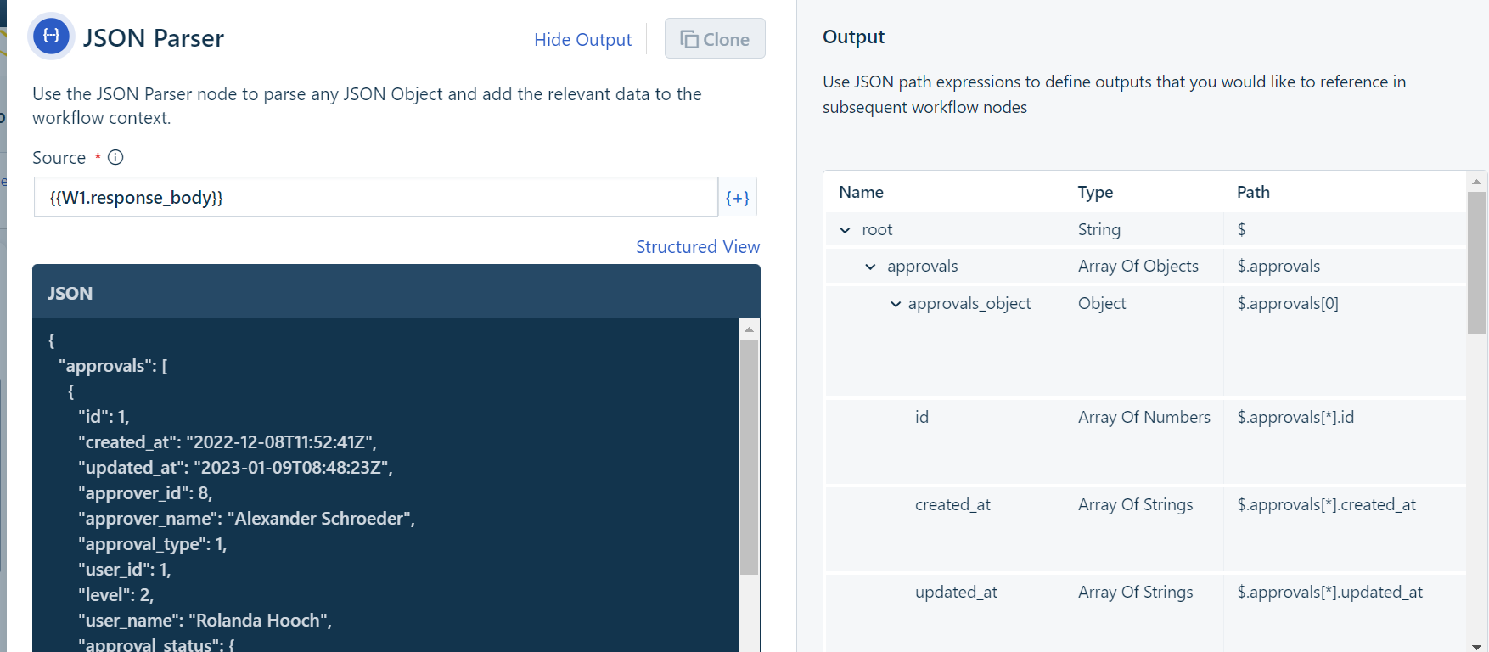Screen dimensions: 1489x652
Task: Click the Clone button
Action: click(x=715, y=39)
